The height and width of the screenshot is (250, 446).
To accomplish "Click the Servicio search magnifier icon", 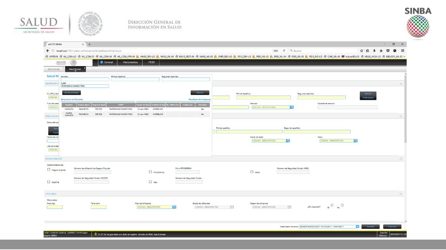I will point(291,107).
